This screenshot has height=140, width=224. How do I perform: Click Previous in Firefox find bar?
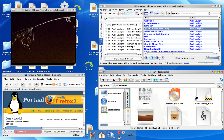tap(60, 132)
